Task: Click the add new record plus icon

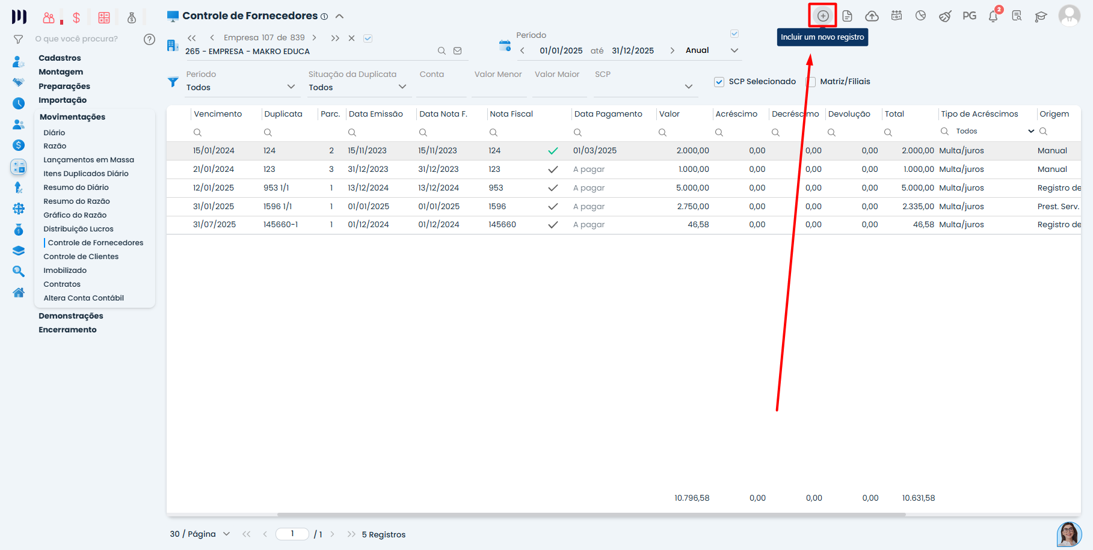Action: click(822, 16)
